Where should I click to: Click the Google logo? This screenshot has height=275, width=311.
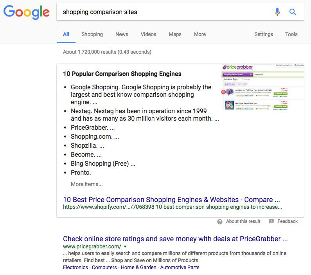click(26, 13)
